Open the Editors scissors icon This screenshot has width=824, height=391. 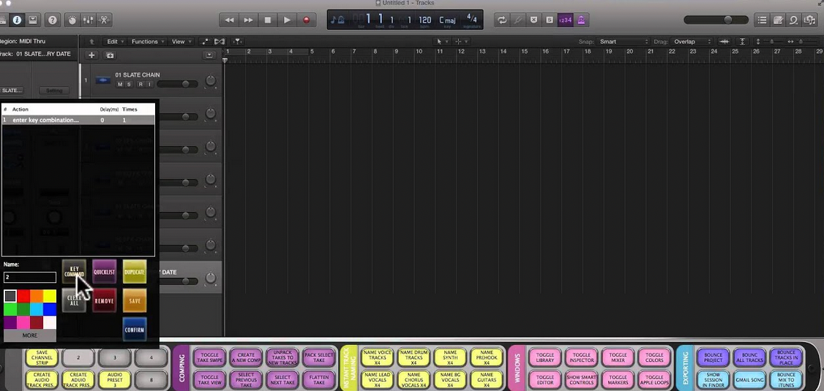(103, 20)
